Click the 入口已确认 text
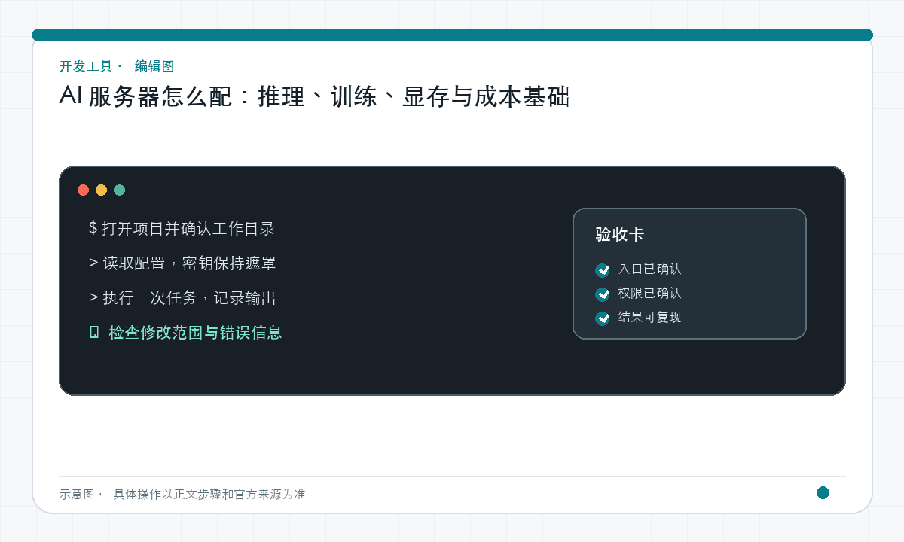The image size is (904, 542). point(649,269)
